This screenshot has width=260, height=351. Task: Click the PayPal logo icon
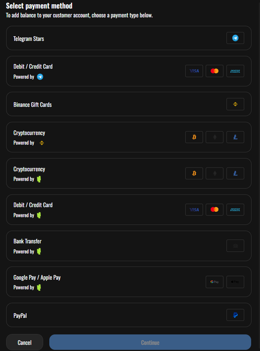[235, 315]
